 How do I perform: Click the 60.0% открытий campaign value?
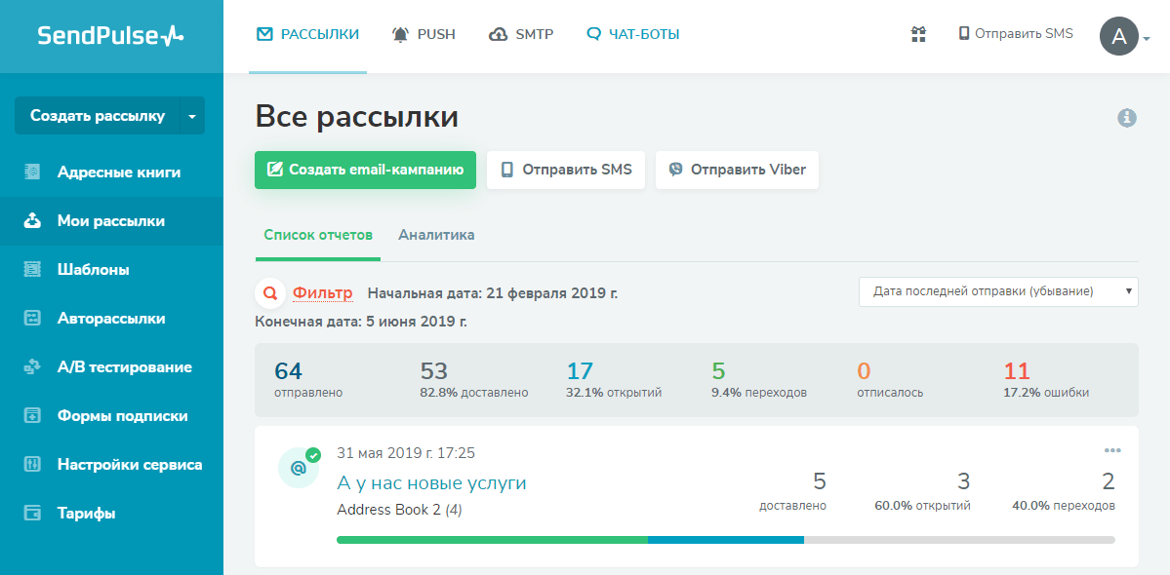pos(923,491)
